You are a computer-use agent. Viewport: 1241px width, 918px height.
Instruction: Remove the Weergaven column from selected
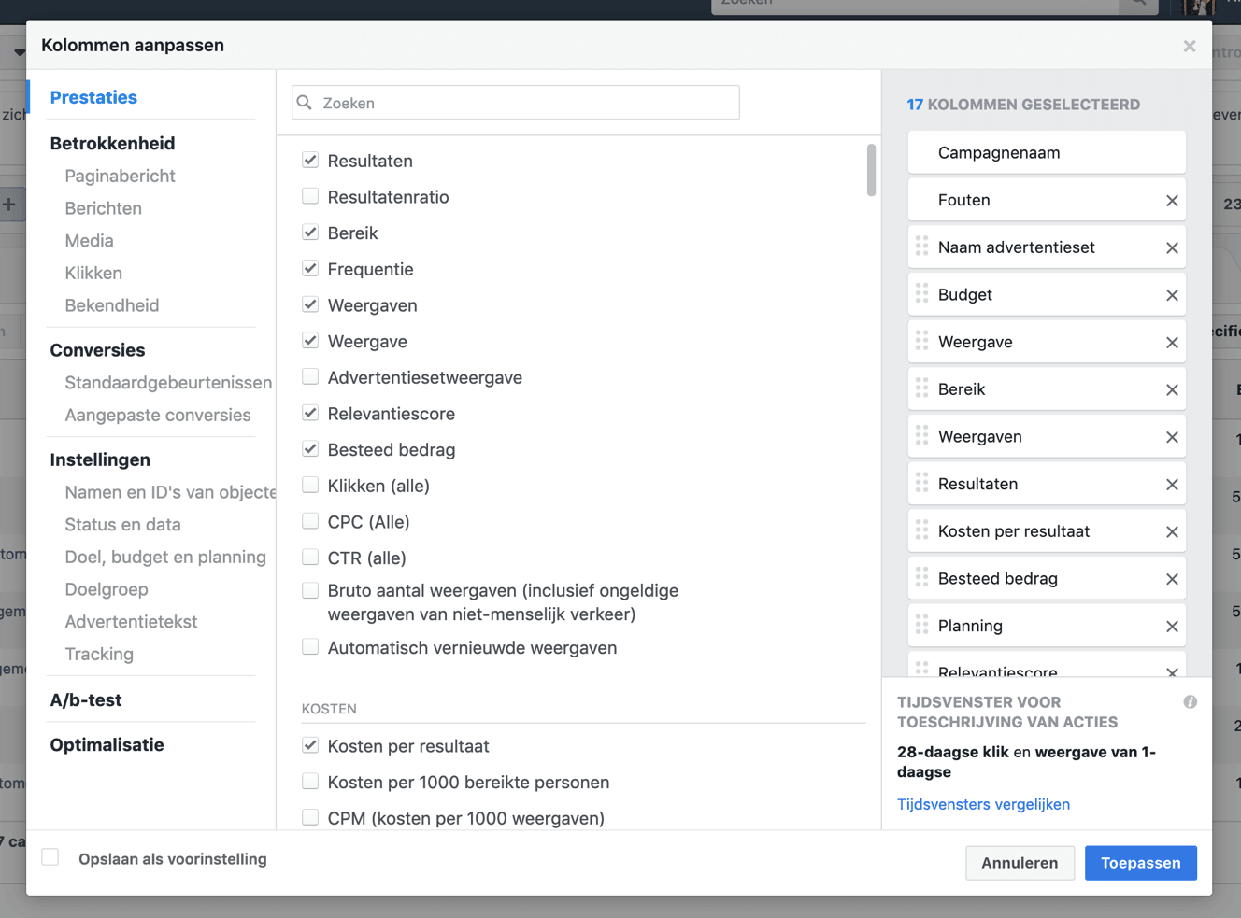(1172, 437)
